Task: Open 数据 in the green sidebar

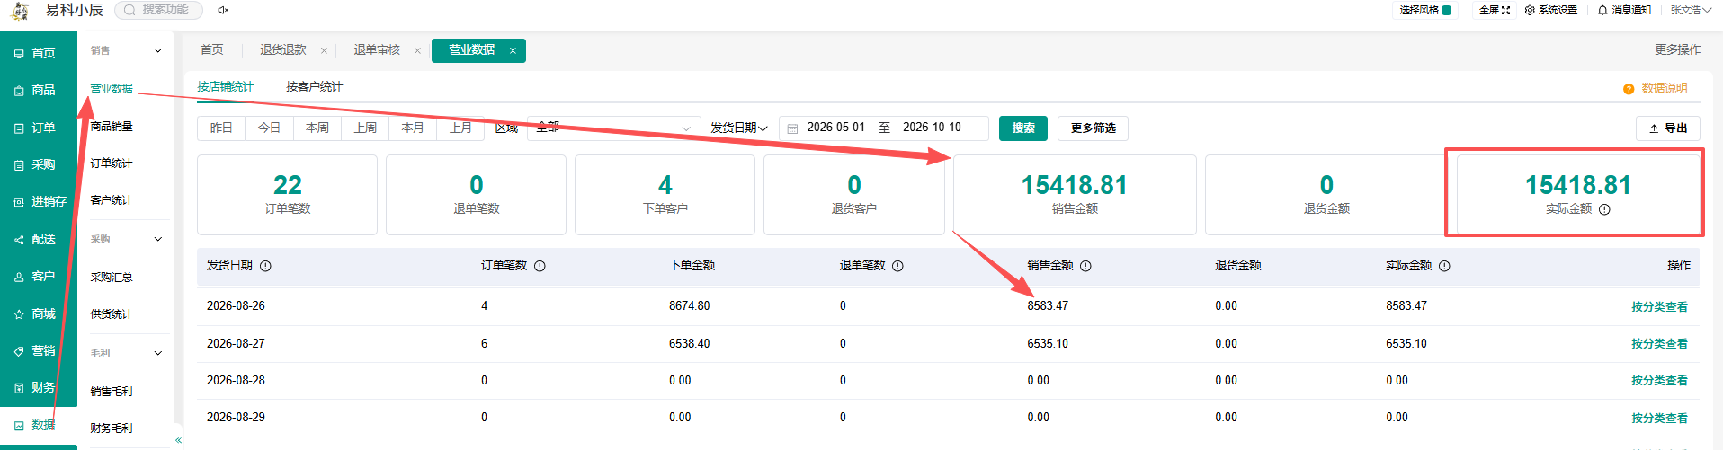Action: tap(35, 425)
